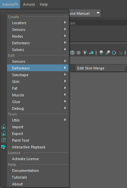Screen dimensions: 127x188
Task: Tear off the AdonisFX menu via dotted handle
Action: coord(34,11)
